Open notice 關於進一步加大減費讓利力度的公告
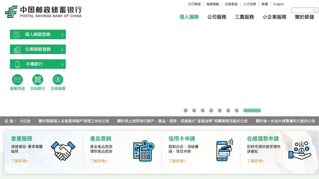The height and width of the screenshot is (179, 319). [x=286, y=121]
